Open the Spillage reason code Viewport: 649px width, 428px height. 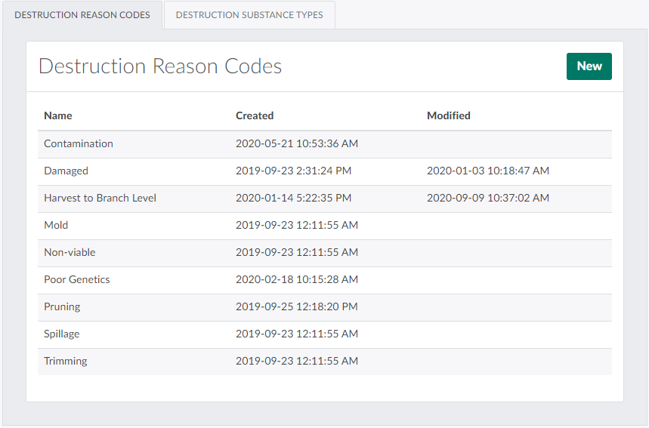[x=61, y=334]
